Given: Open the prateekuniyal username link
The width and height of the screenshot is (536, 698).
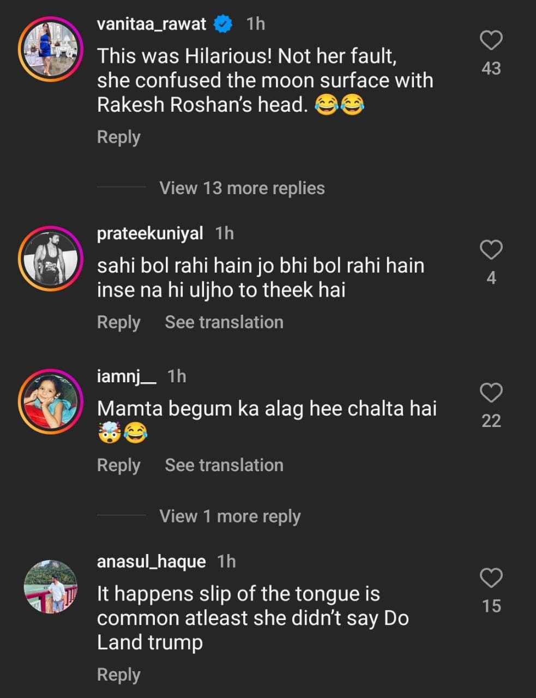Looking at the screenshot, I should coord(149,233).
